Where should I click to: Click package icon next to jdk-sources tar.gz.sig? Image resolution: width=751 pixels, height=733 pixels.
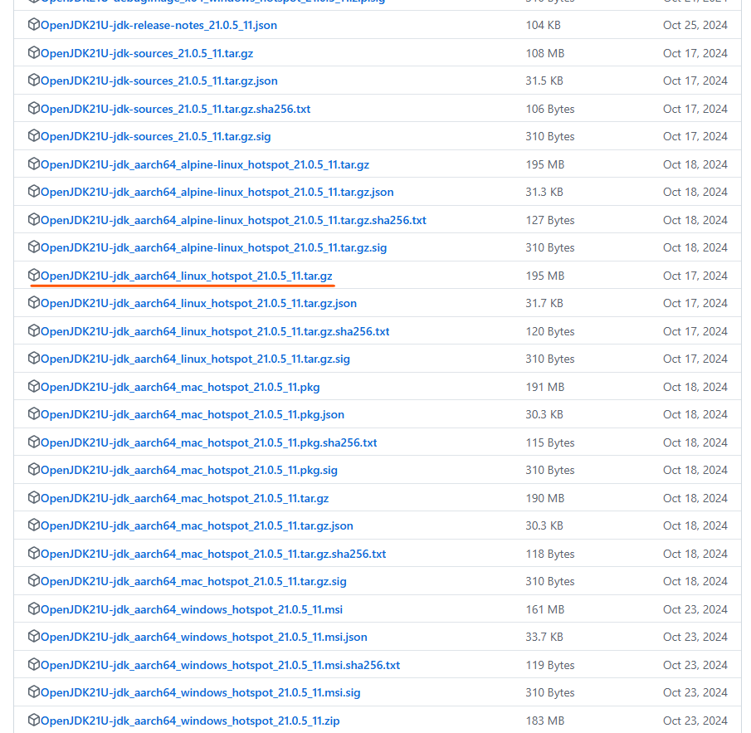pos(33,135)
